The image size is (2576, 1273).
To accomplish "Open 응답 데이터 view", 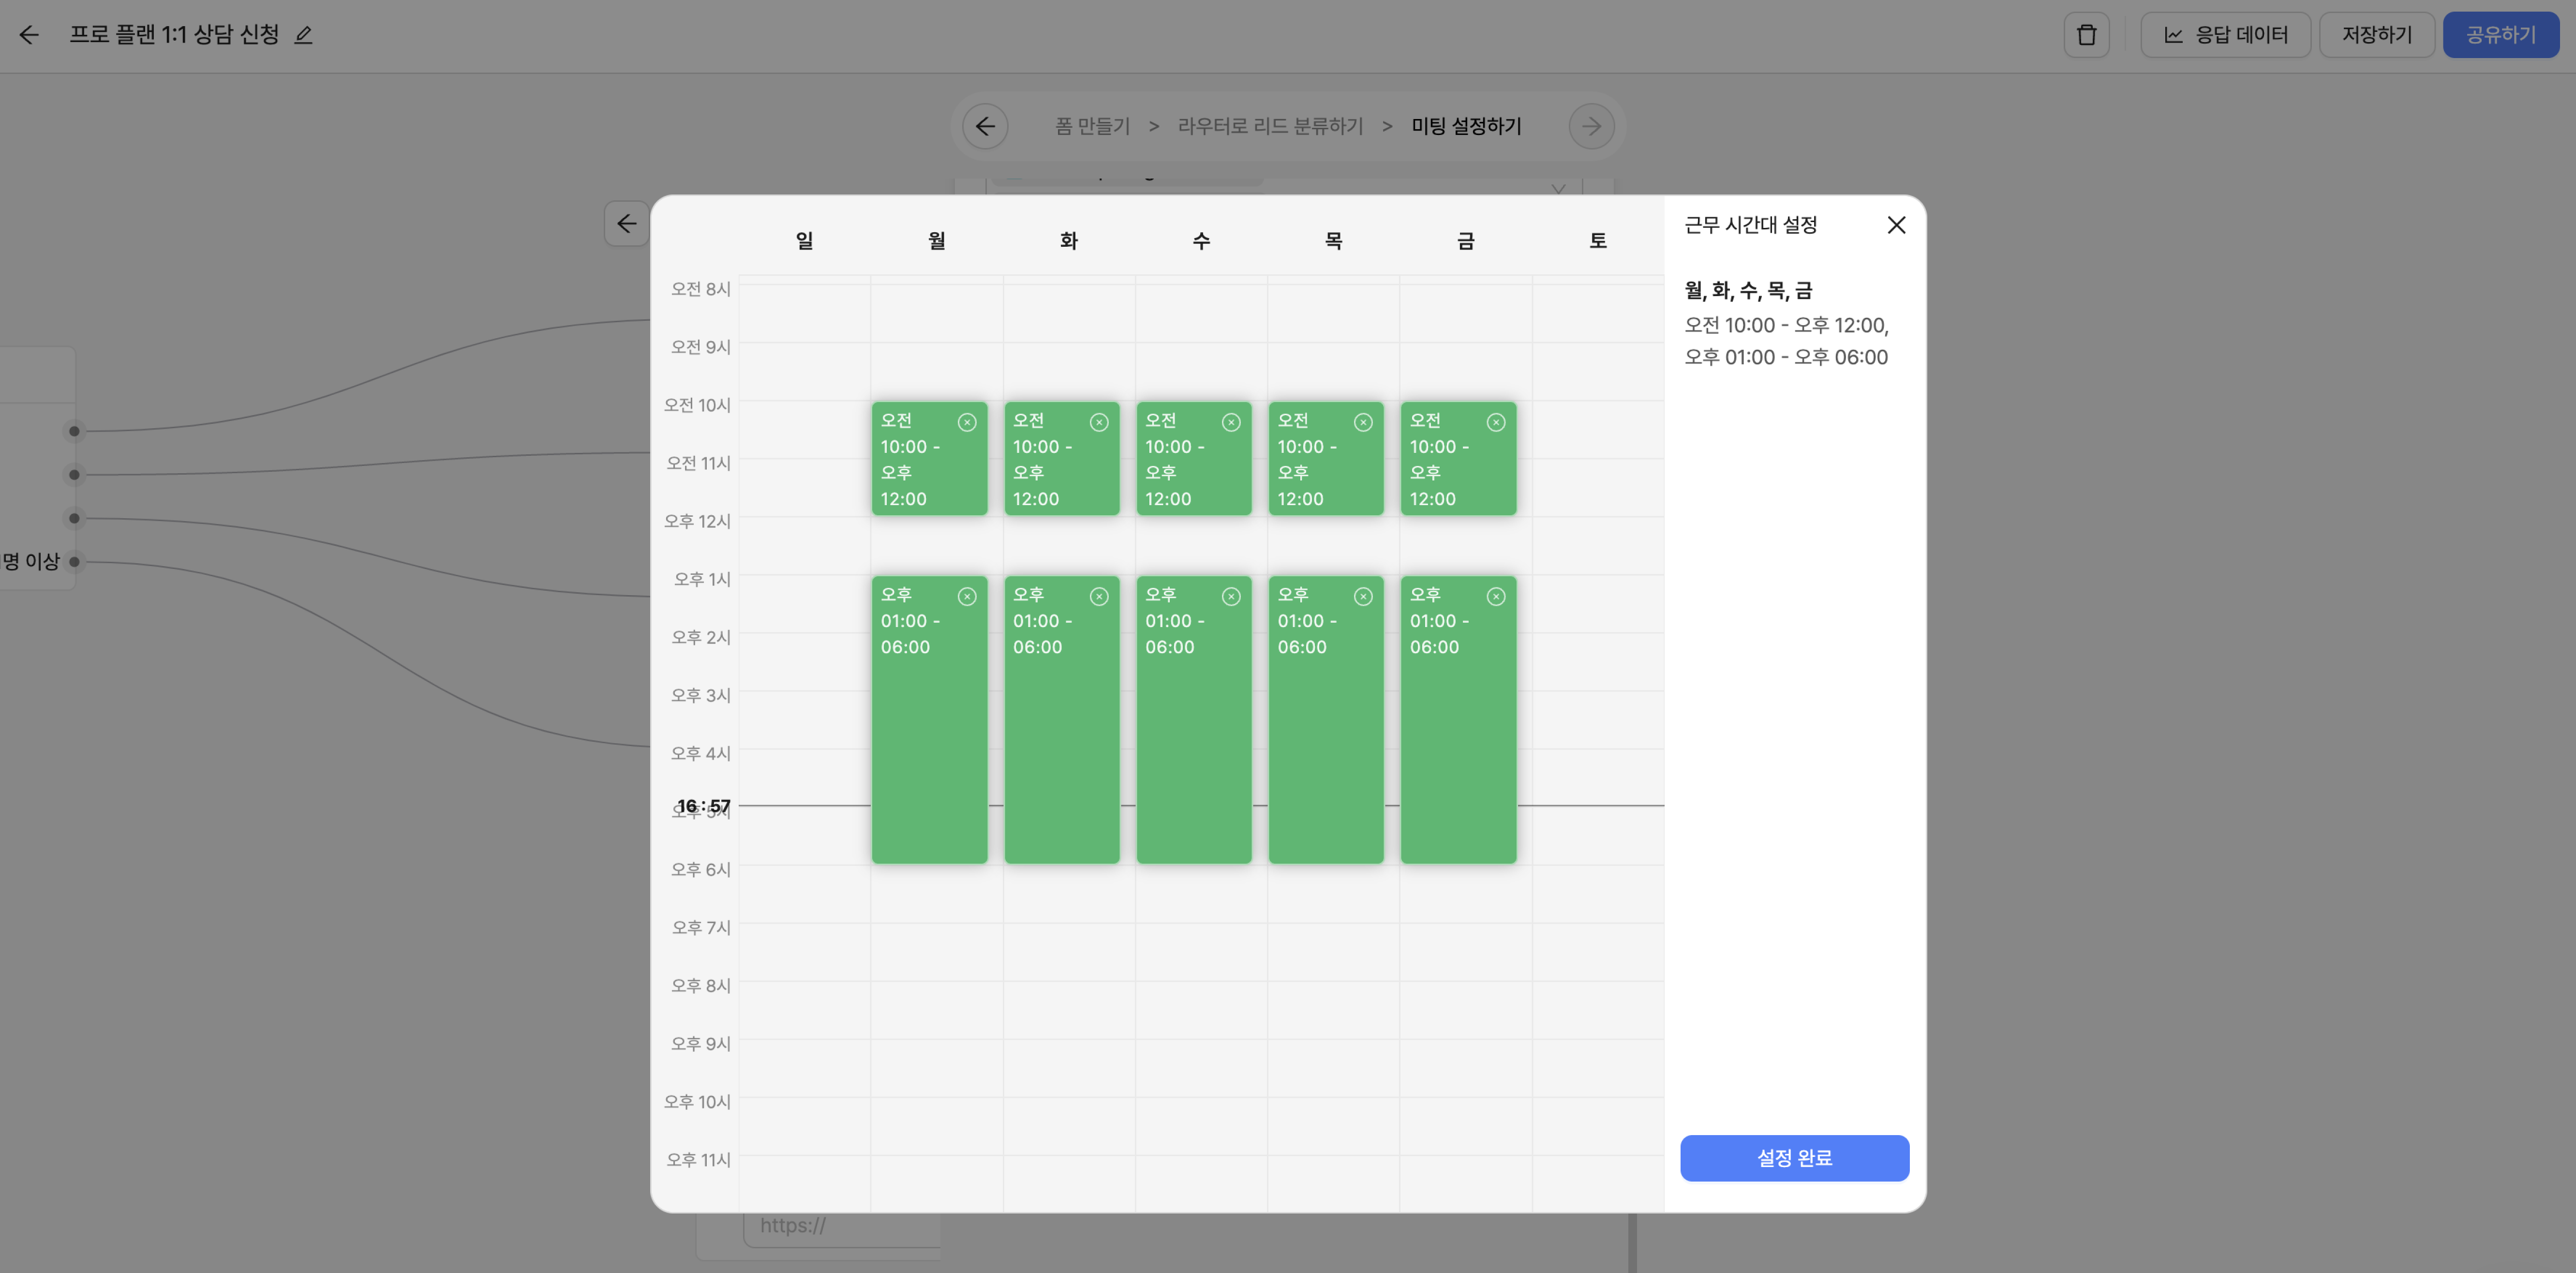I will click(2225, 35).
